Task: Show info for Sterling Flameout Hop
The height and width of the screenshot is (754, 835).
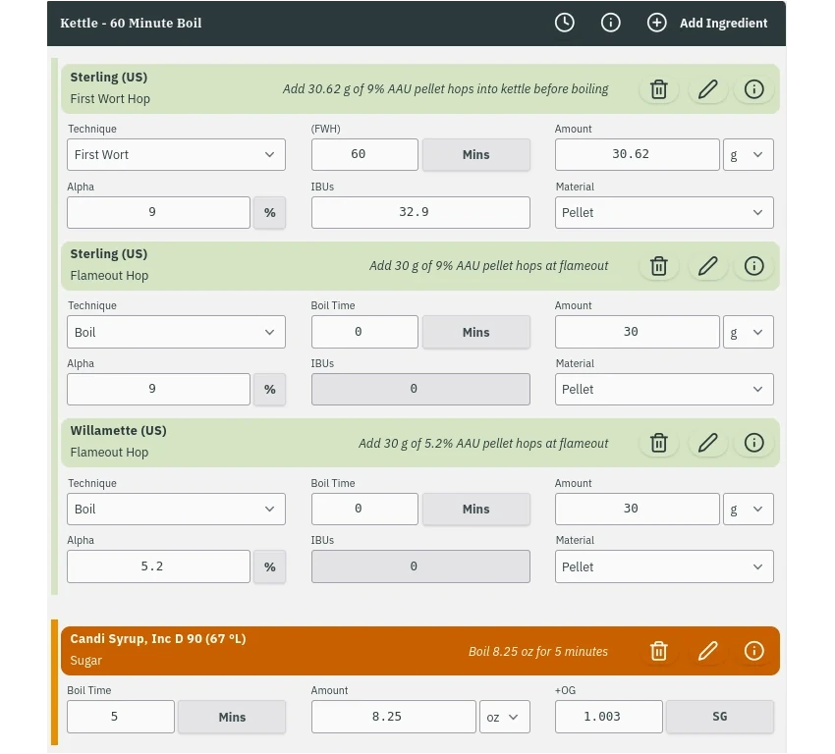Action: (x=753, y=266)
